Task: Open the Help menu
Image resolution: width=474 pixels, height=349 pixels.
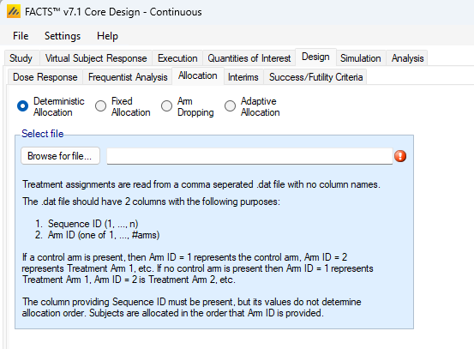Action: point(107,36)
